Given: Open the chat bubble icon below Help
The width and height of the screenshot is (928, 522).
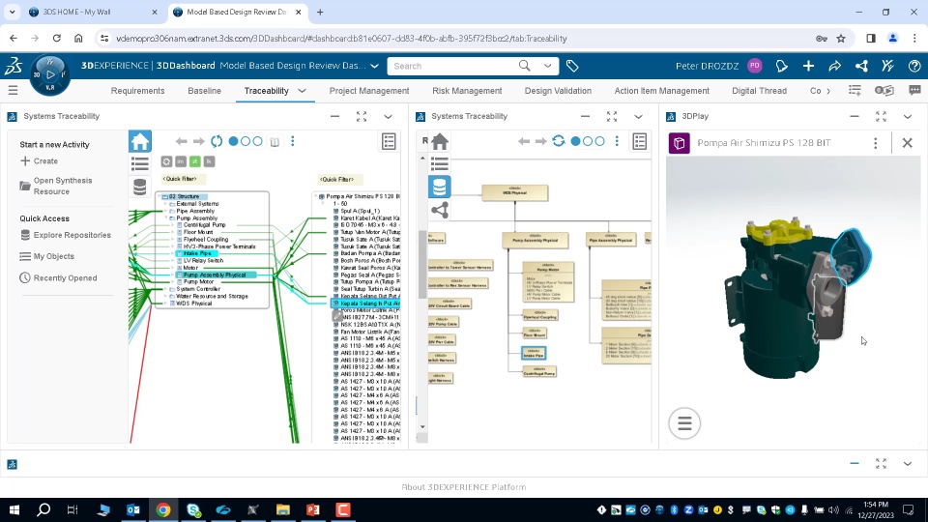Looking at the screenshot, I should click(914, 91).
